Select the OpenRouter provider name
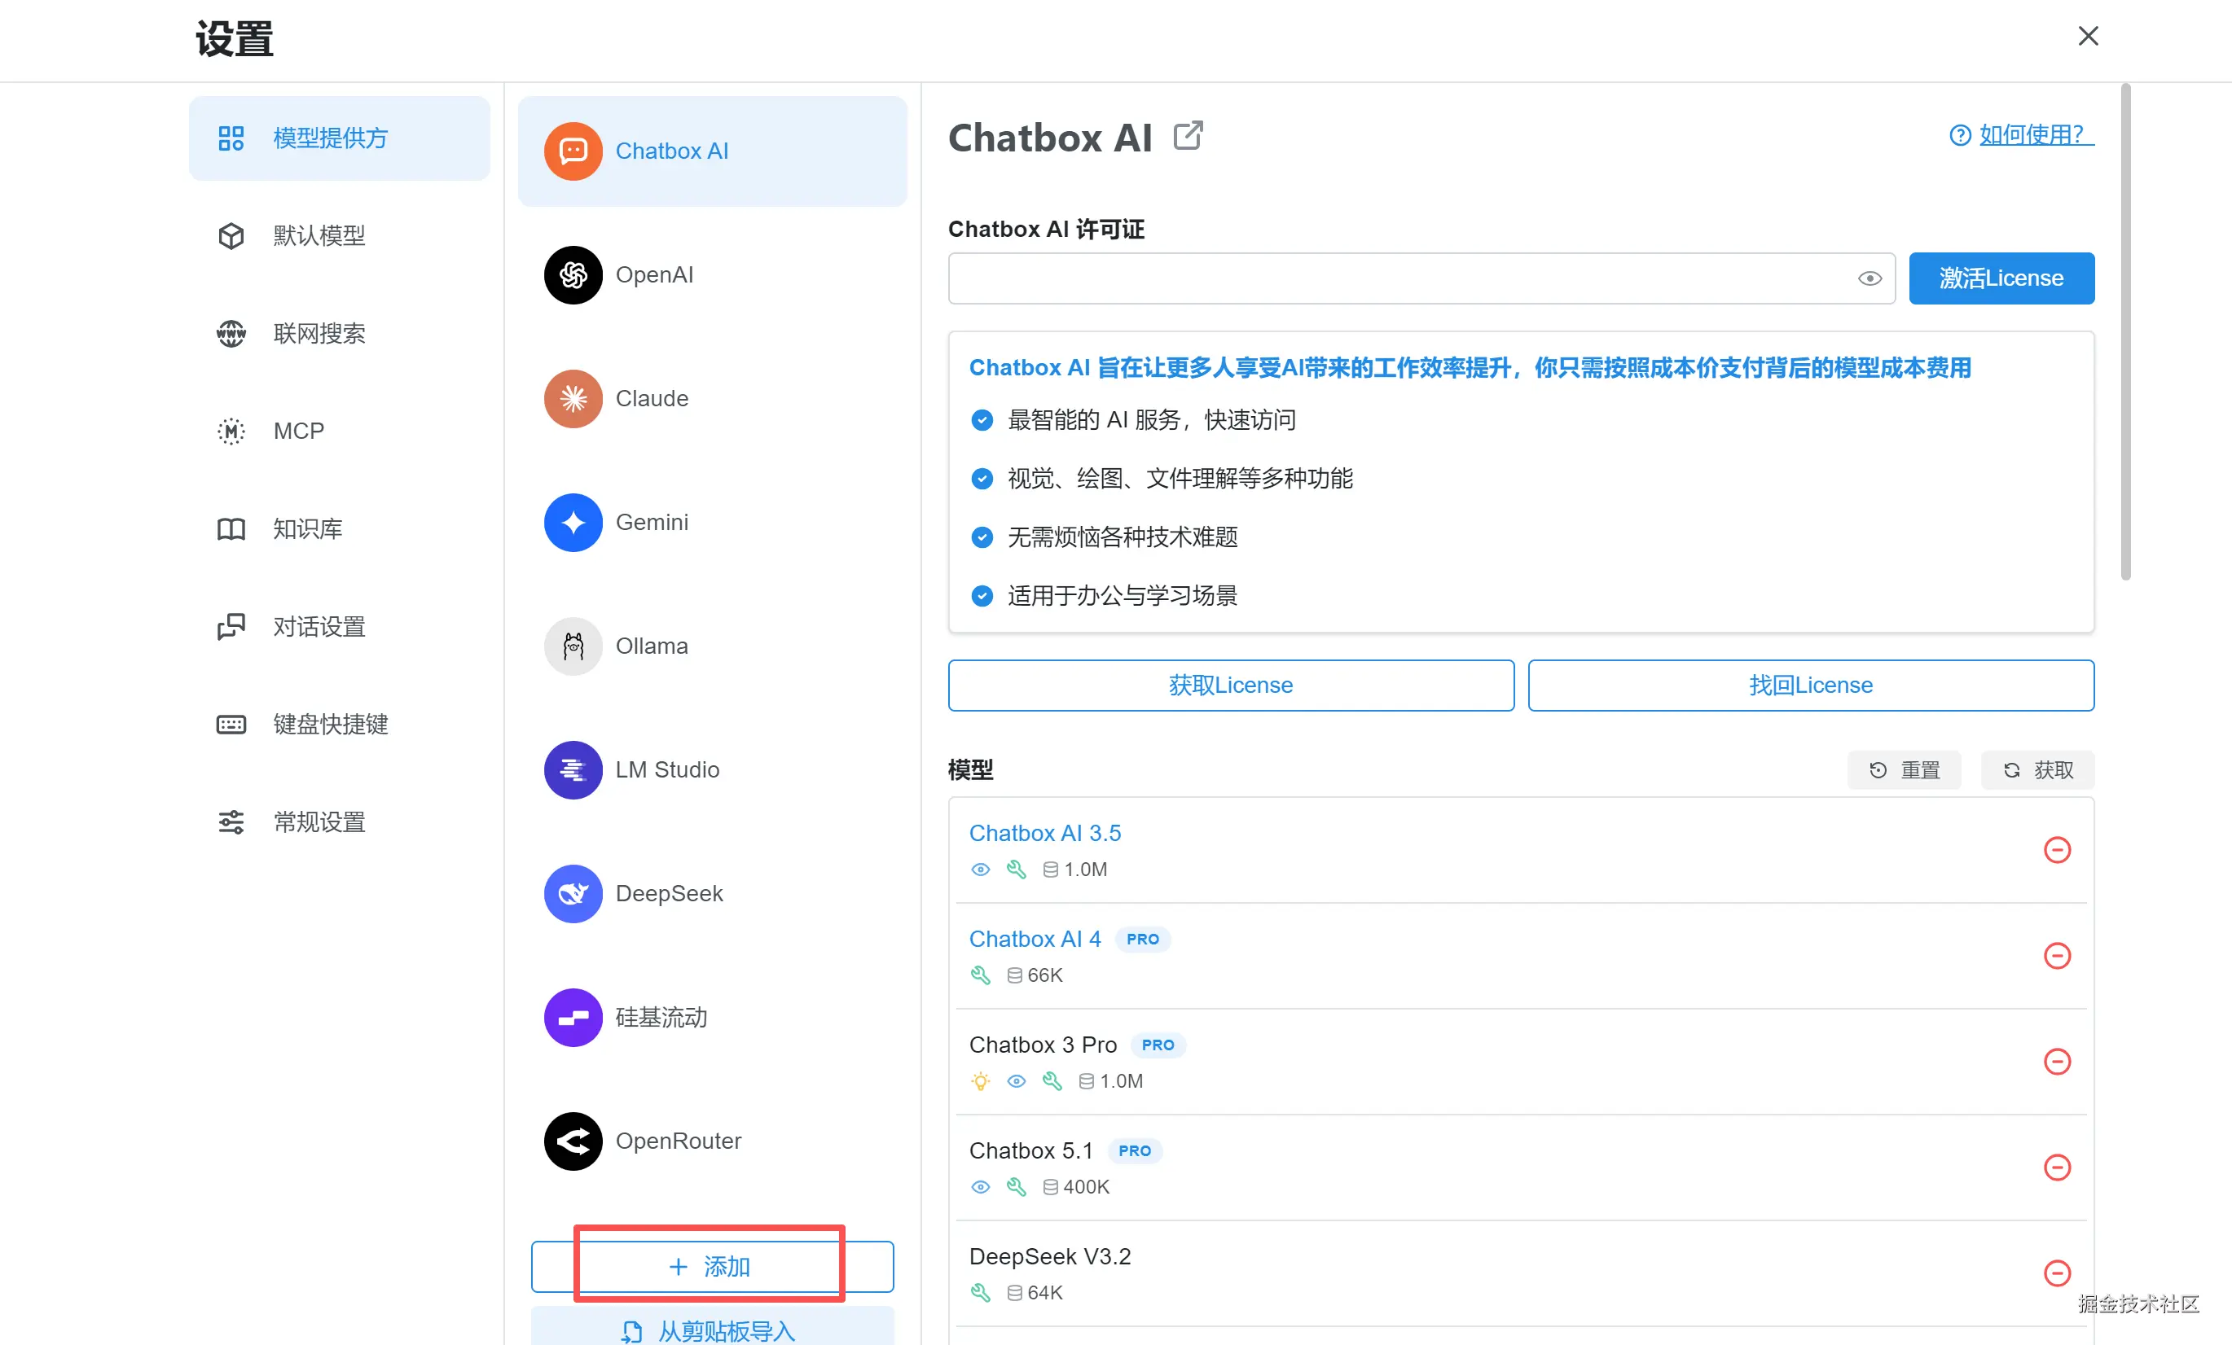This screenshot has height=1345, width=2232. pyautogui.click(x=679, y=1141)
